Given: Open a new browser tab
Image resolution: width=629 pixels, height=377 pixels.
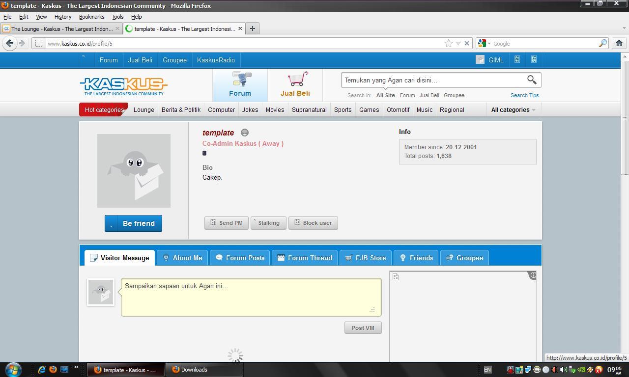Looking at the screenshot, I should point(252,28).
